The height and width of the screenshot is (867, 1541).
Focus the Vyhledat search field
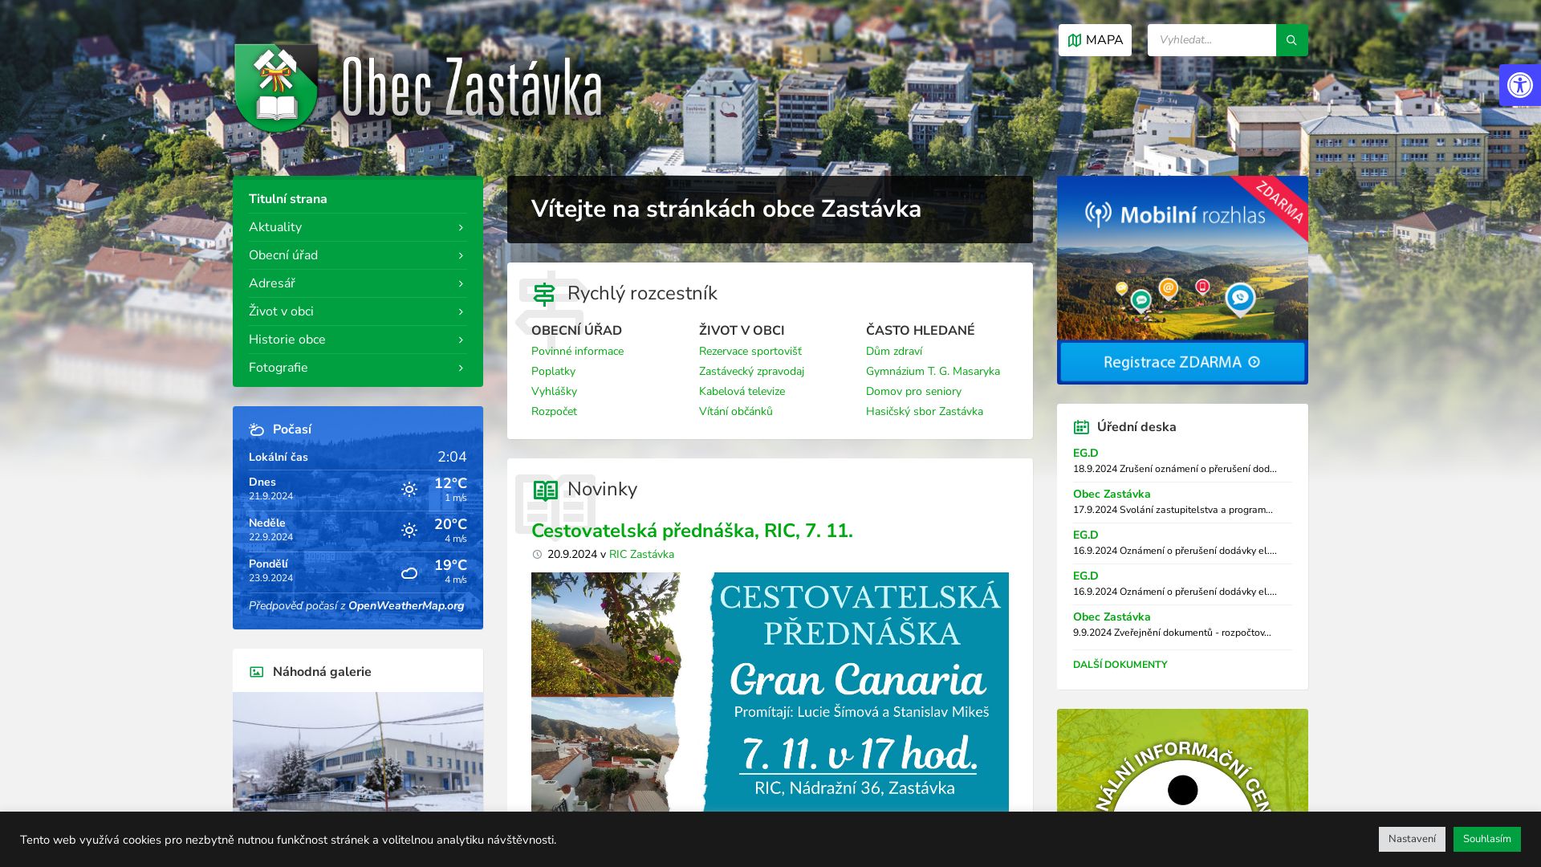(1211, 40)
